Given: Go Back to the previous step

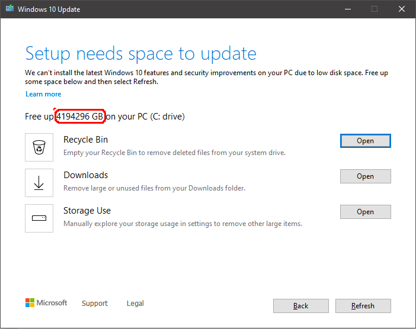Looking at the screenshot, I should pyautogui.click(x=301, y=306).
